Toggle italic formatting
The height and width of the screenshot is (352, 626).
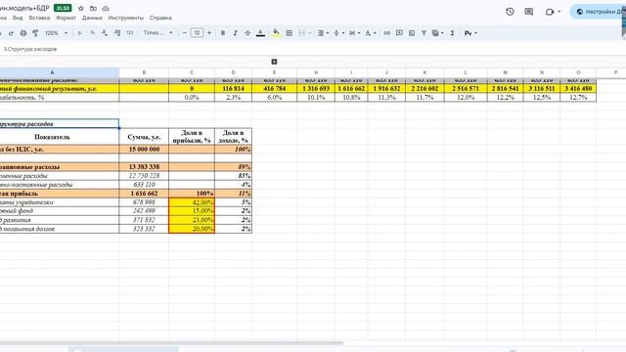pyautogui.click(x=235, y=33)
